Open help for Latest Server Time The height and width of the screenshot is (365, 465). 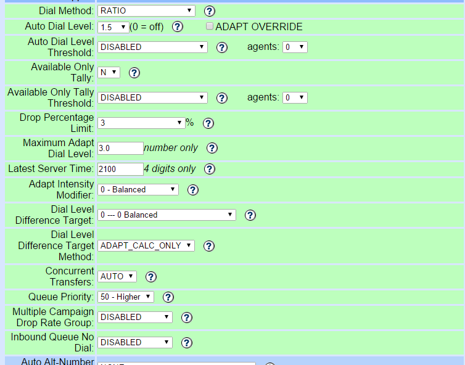(209, 169)
